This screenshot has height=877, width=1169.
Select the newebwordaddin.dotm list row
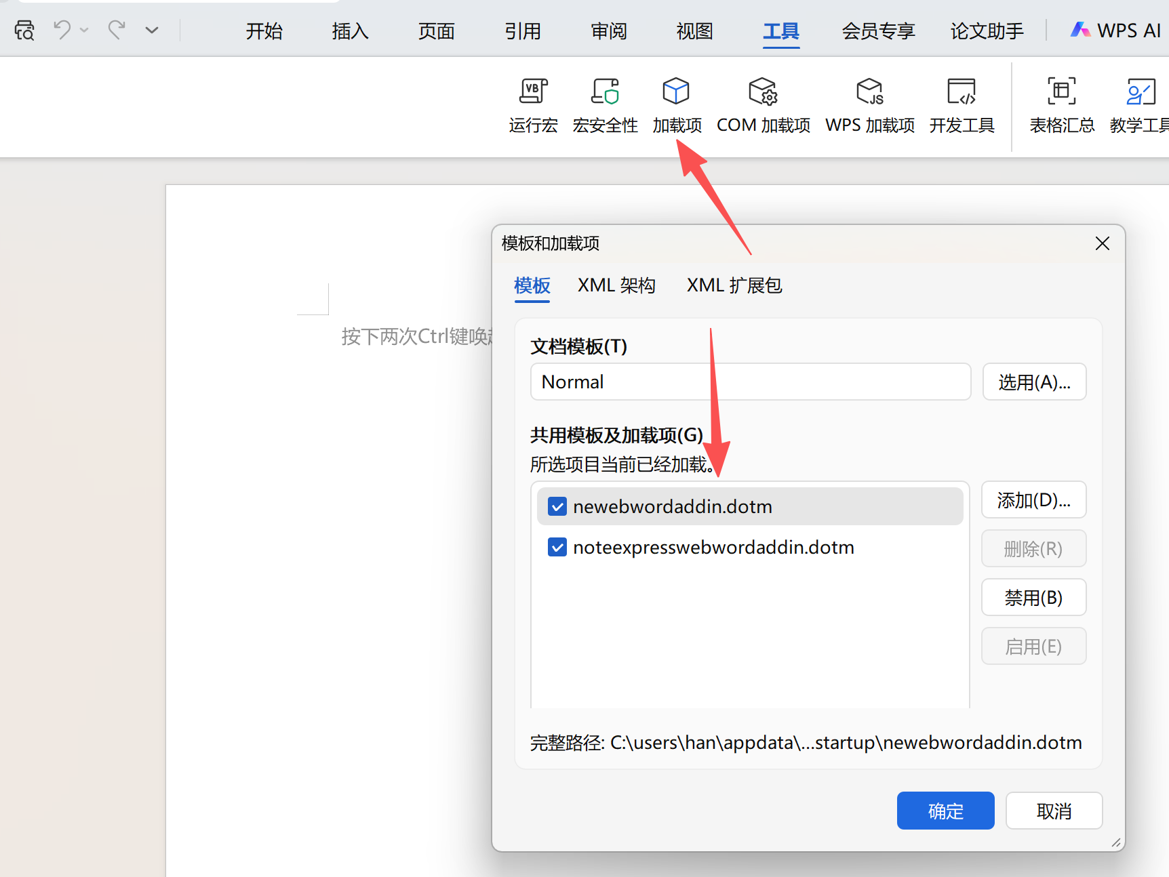tap(750, 506)
